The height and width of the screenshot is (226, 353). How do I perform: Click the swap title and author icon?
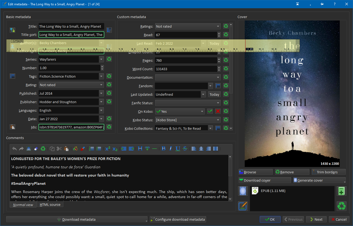pyautogui.click(x=12, y=30)
